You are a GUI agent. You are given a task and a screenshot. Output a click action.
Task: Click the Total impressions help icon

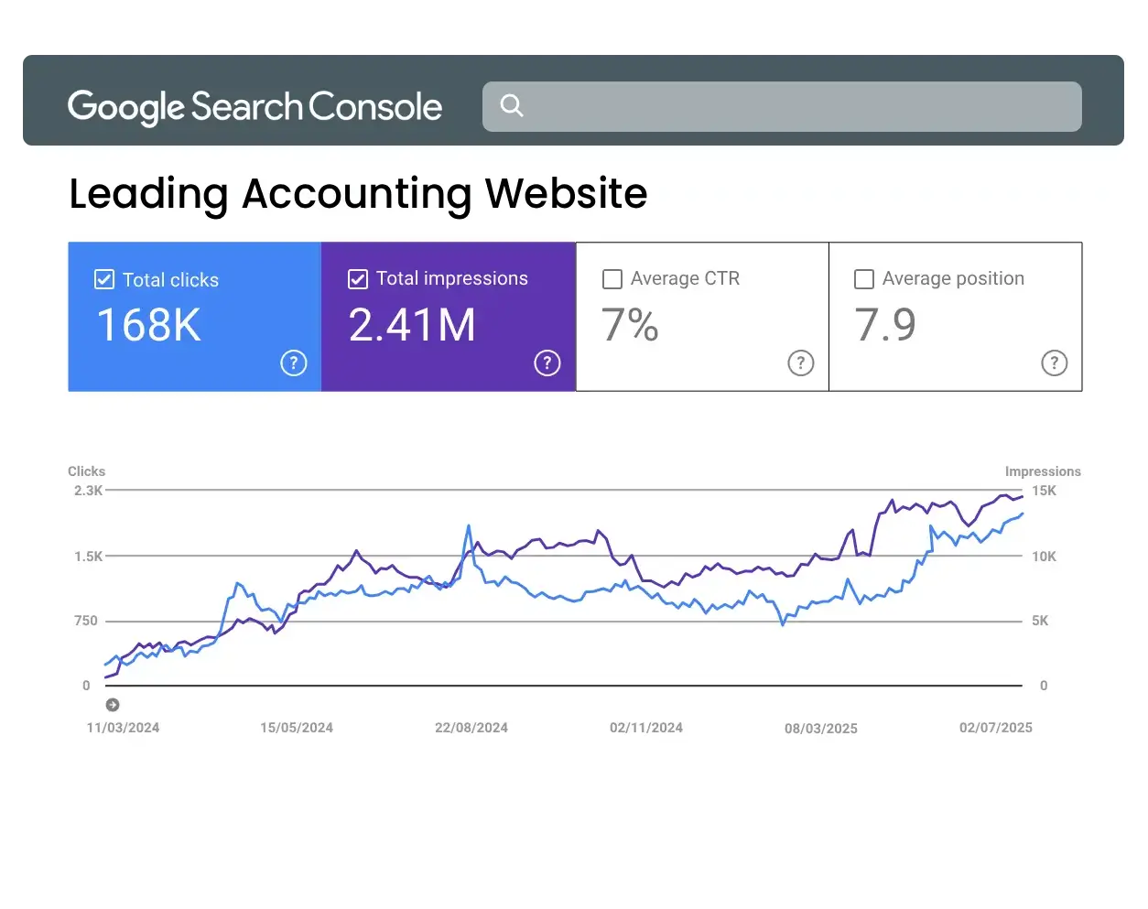(547, 363)
